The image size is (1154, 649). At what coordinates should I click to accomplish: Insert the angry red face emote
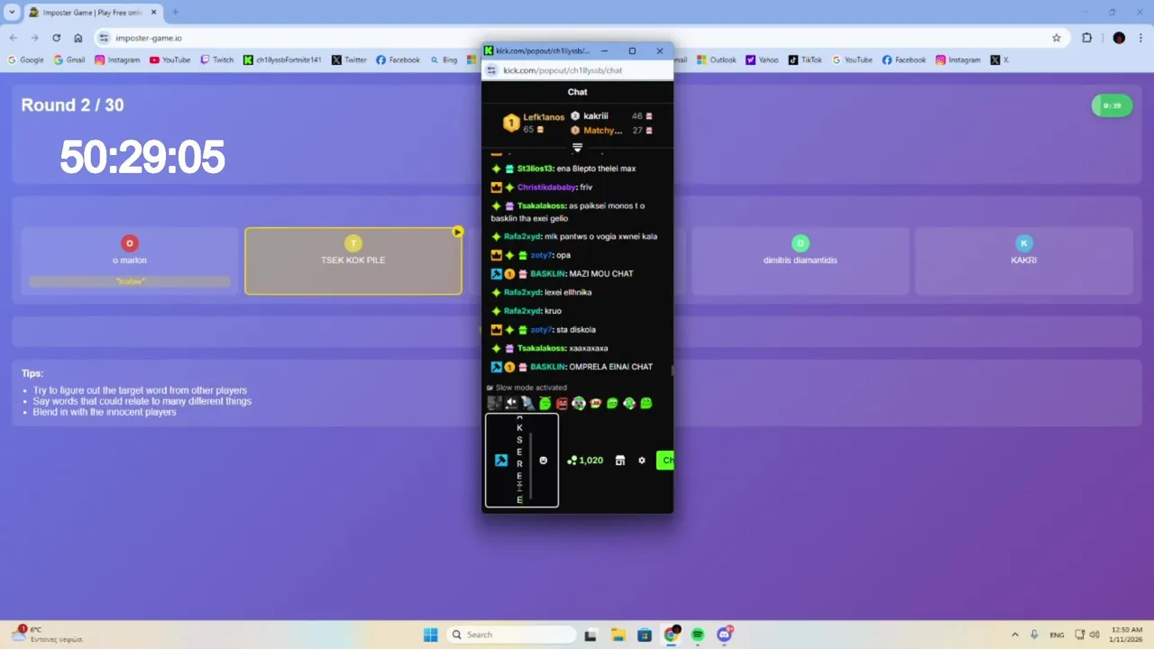(x=562, y=403)
